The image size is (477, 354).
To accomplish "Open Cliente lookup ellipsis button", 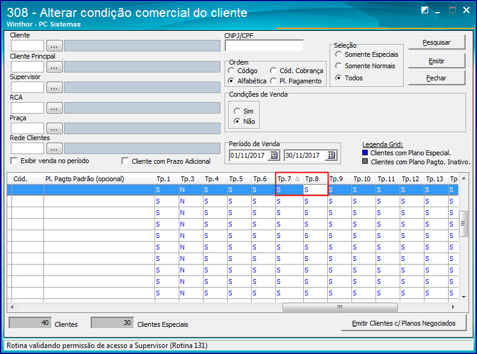I will click(x=54, y=46).
